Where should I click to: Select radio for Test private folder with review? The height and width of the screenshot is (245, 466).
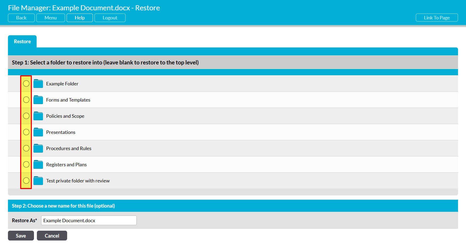click(x=26, y=181)
